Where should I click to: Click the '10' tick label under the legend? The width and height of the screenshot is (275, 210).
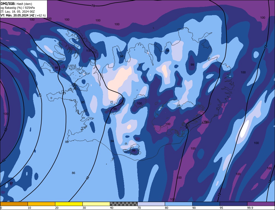(29, 208)
